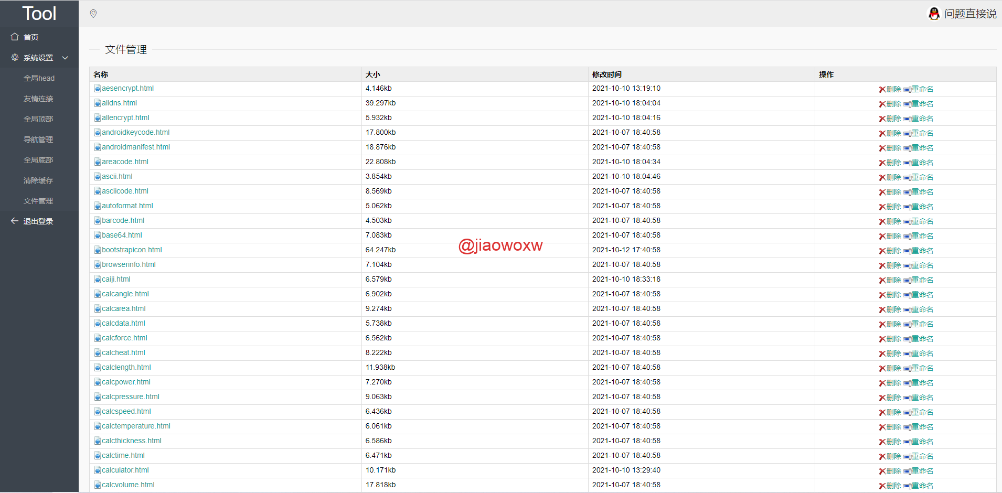Rename calctime.html using 重命名
Viewport: 1002px width, 493px height.
click(x=919, y=456)
